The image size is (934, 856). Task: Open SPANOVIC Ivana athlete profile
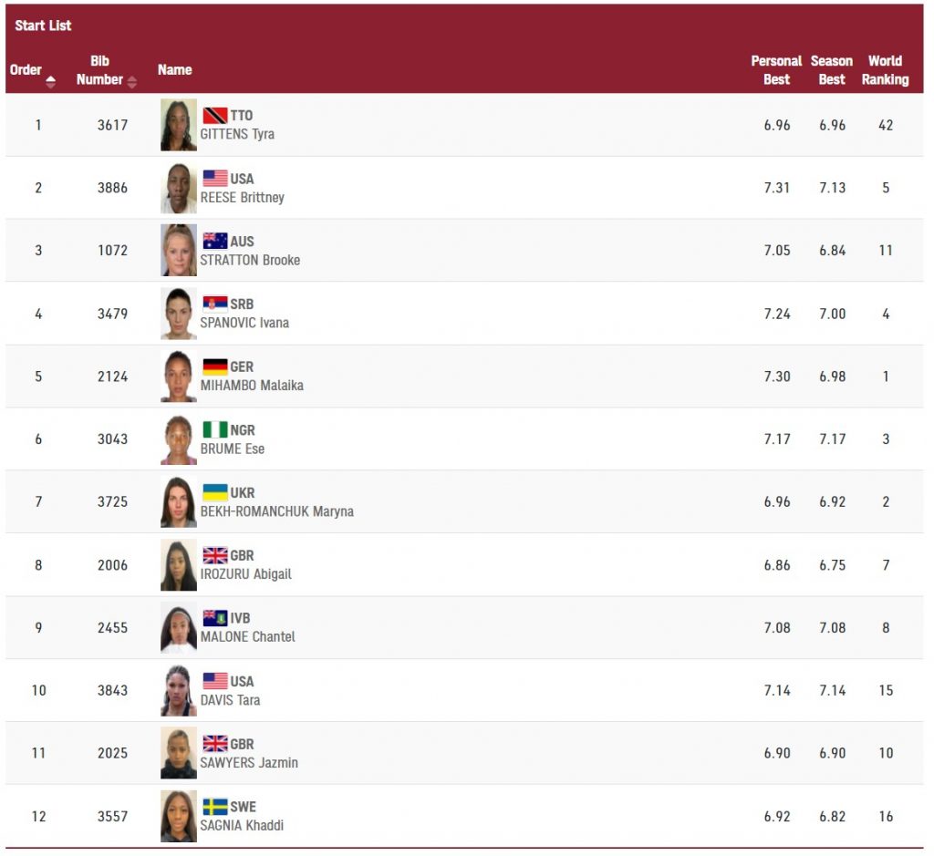pos(244,323)
